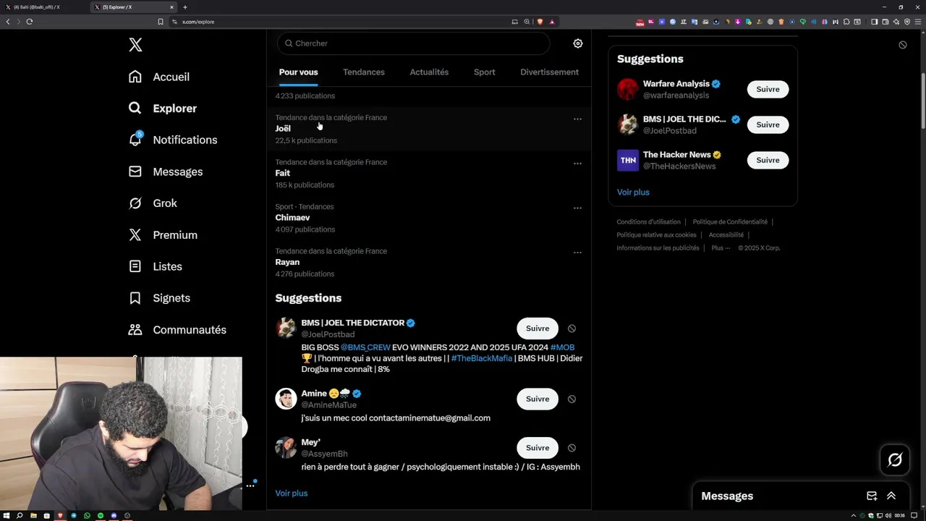This screenshot has height=521, width=926.
Task: Open more options for Chimaev trend
Action: 577,208
